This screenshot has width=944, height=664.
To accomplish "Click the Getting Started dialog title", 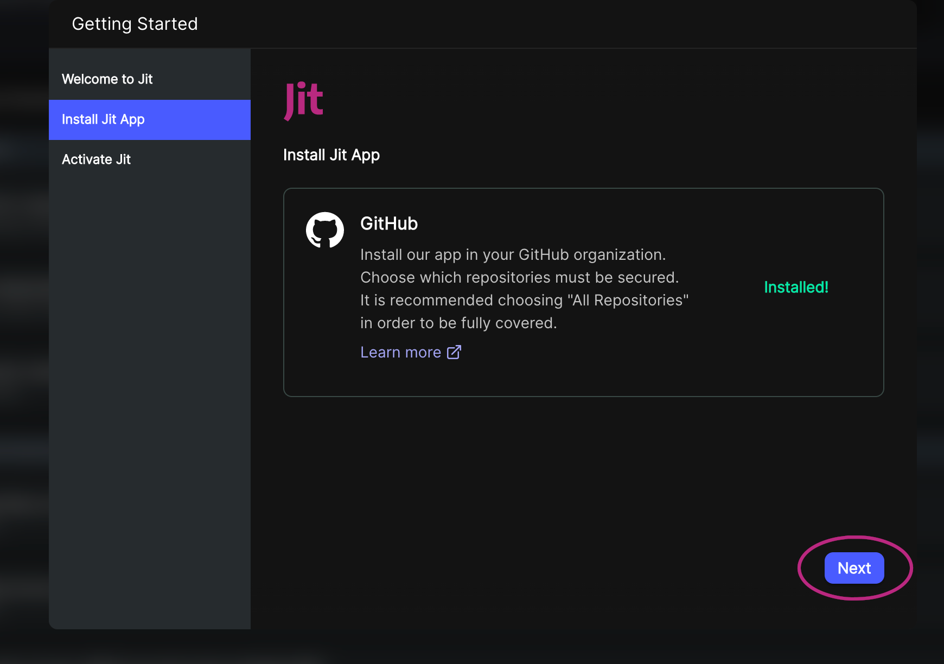I will point(135,24).
